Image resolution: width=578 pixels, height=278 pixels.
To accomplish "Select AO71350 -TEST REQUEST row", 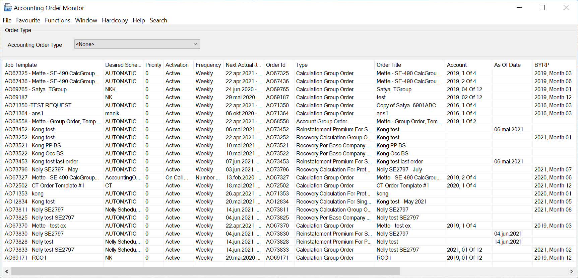I will (289, 105).
